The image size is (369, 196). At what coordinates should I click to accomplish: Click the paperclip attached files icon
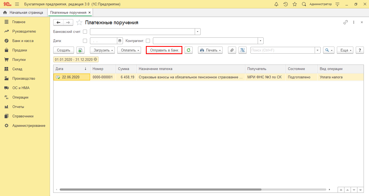click(x=232, y=50)
